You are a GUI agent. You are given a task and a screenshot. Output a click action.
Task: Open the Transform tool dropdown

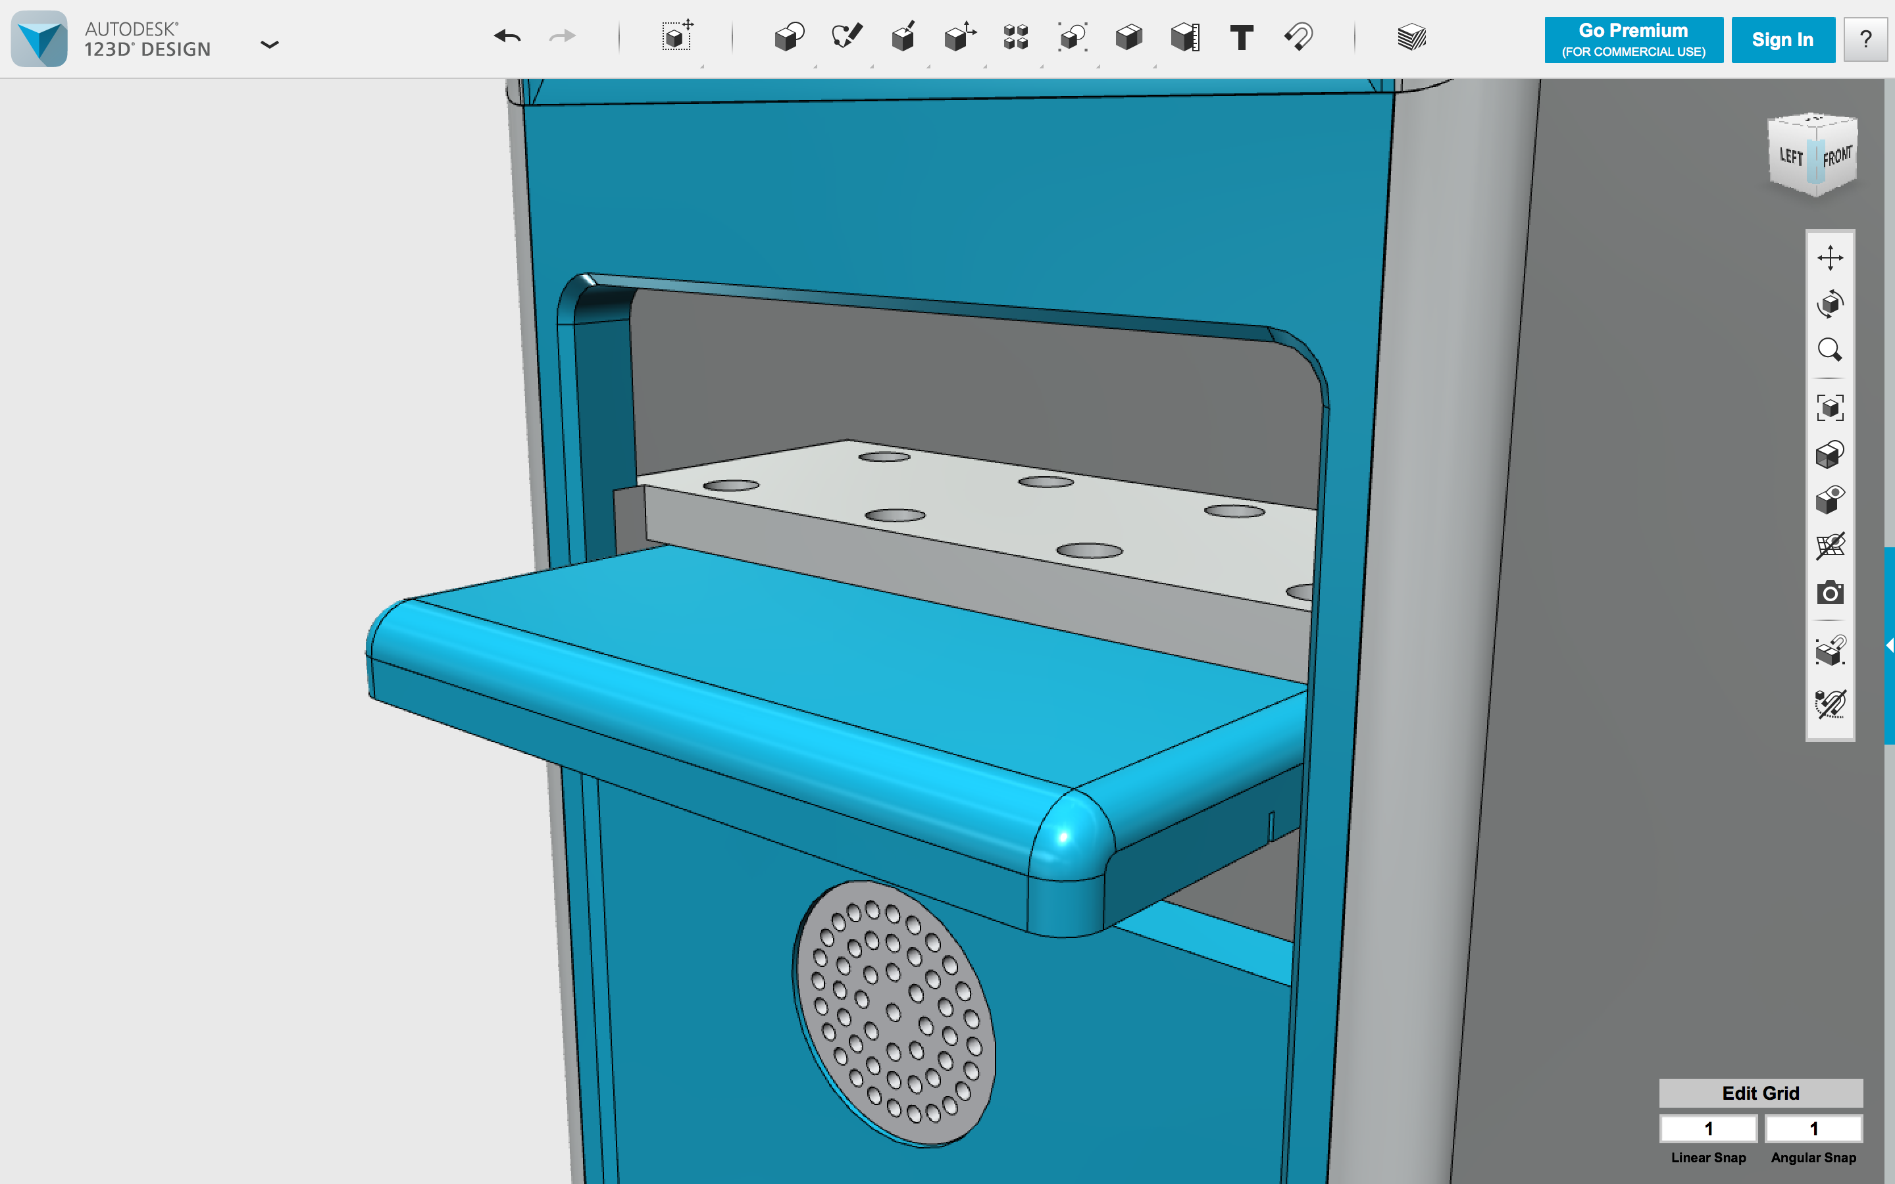676,37
